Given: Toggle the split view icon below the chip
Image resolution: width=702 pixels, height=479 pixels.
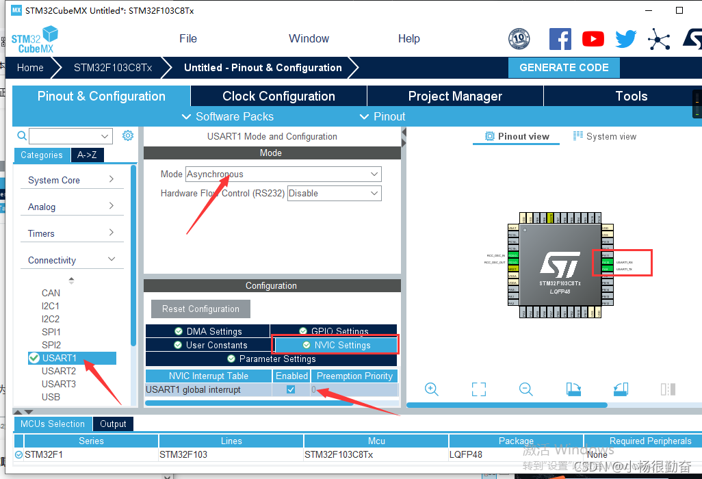Looking at the screenshot, I should [x=668, y=389].
